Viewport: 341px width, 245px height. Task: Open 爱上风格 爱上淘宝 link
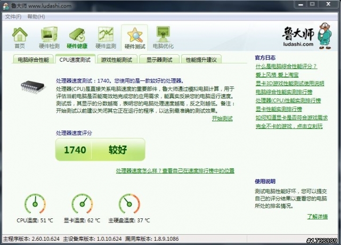(x=277, y=75)
